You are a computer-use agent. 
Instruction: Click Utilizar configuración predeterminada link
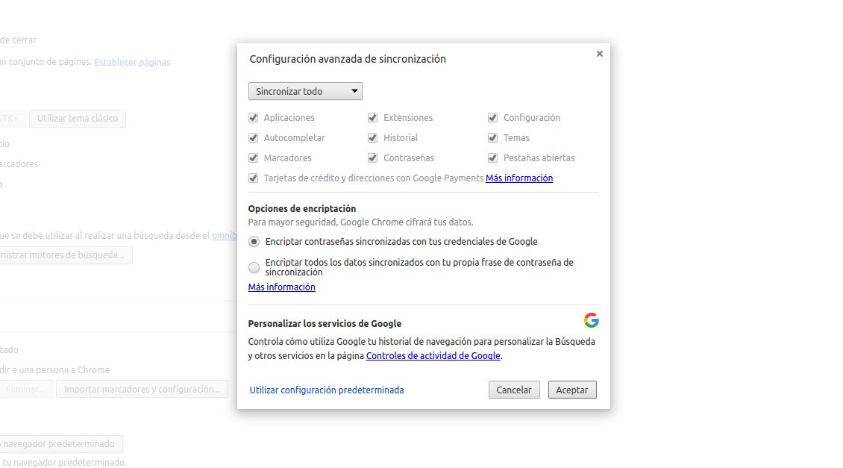(x=327, y=390)
